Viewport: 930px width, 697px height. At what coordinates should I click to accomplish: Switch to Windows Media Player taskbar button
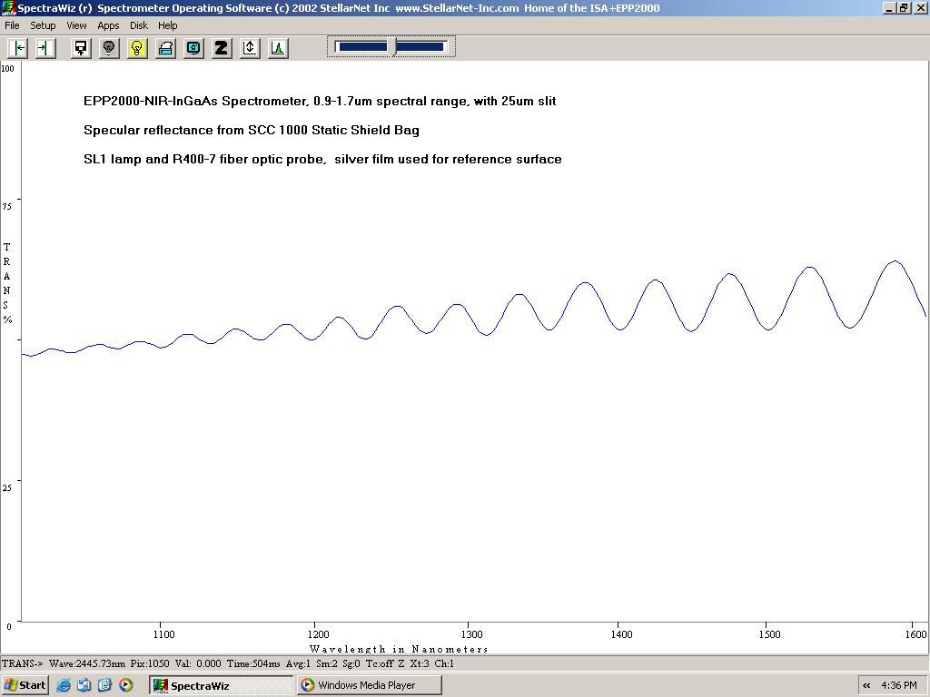(x=369, y=686)
